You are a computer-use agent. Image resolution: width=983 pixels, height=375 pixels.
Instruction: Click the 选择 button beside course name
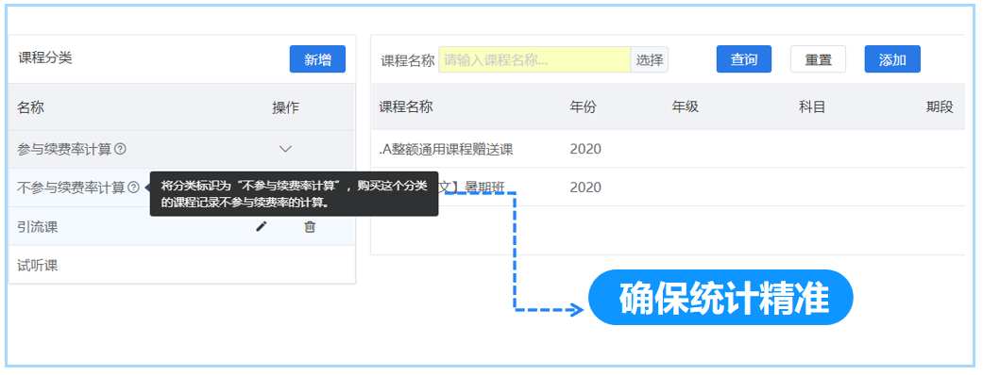tap(650, 60)
